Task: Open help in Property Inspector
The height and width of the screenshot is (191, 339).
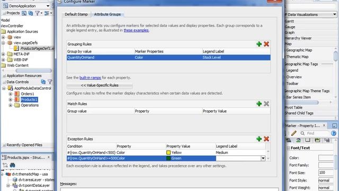Action: tap(334, 133)
